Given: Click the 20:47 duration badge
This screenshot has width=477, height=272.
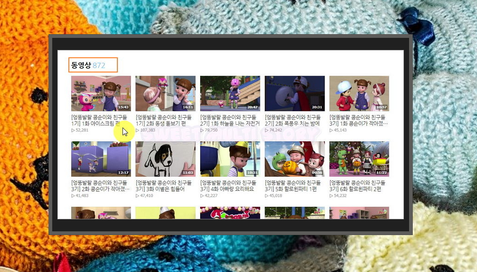Looking at the screenshot, I should 252,107.
